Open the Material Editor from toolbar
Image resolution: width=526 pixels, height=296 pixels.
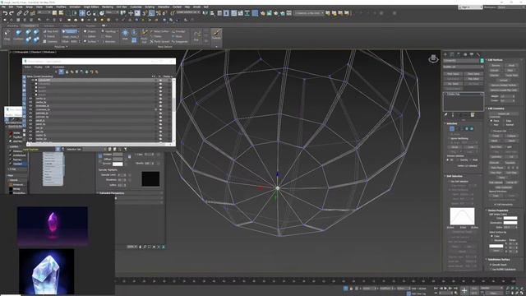pyautogui.click(x=255, y=13)
